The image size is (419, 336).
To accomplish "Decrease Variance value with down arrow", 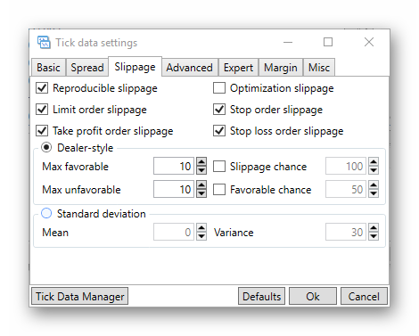I will point(374,236).
